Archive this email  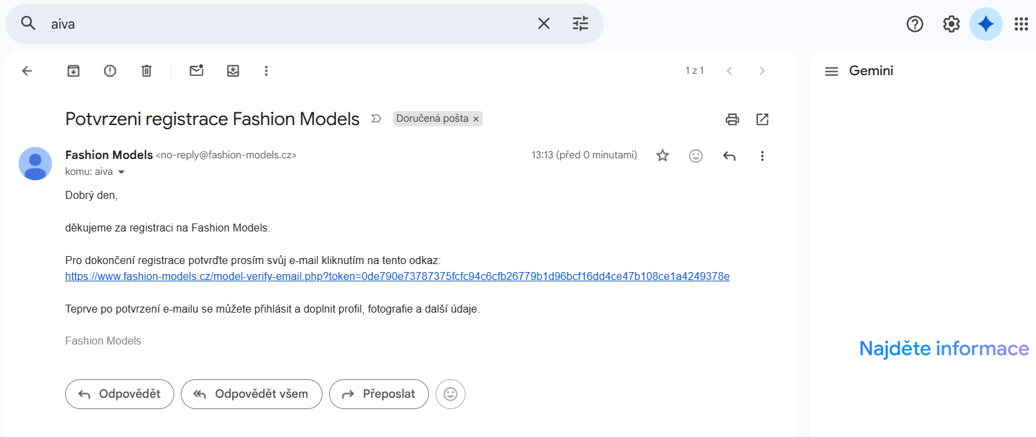pyautogui.click(x=73, y=71)
